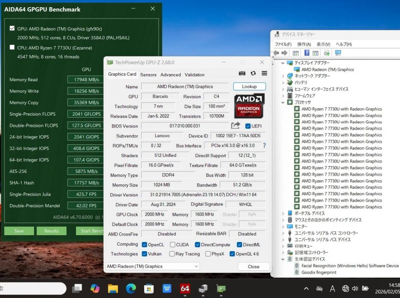Screen dimensions: 400x298
Task: Click the Results button in AIDA64
Action: click(51, 231)
